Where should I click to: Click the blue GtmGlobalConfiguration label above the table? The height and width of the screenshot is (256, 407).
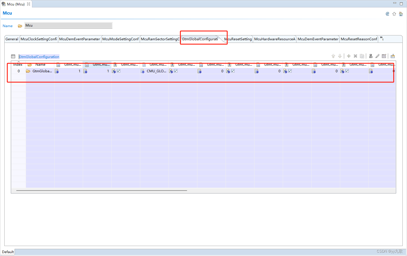click(x=39, y=57)
